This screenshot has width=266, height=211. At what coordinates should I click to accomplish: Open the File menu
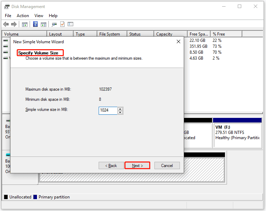coord(8,16)
